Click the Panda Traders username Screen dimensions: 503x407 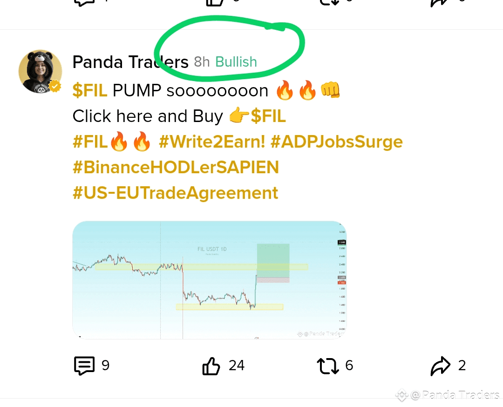coord(130,62)
